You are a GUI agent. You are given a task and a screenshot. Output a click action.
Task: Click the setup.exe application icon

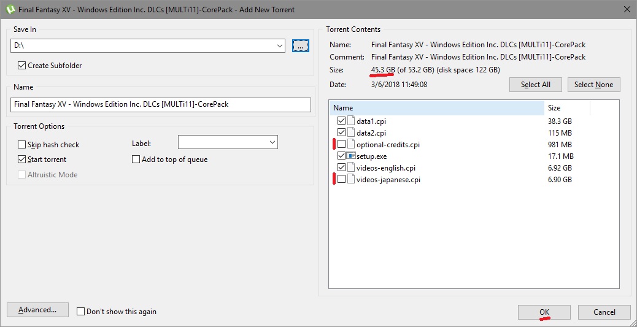[x=351, y=156]
